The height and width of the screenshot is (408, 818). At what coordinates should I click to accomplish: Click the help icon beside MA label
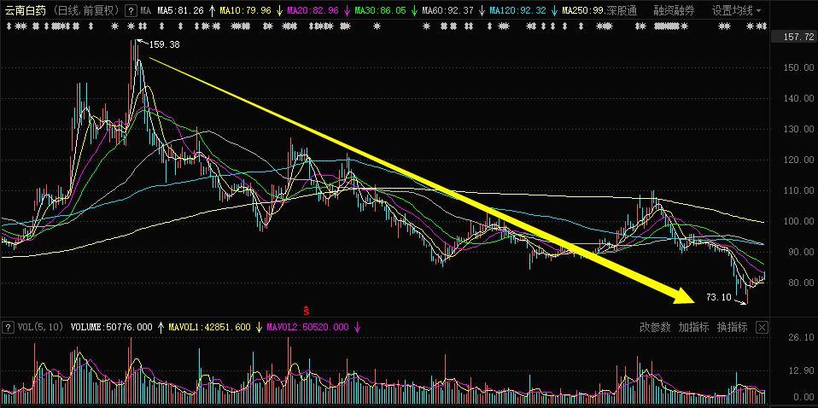[x=130, y=11]
